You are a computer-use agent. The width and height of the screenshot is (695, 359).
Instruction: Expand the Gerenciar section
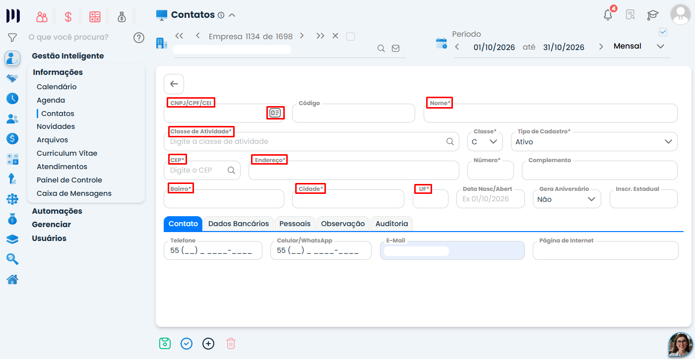point(52,225)
